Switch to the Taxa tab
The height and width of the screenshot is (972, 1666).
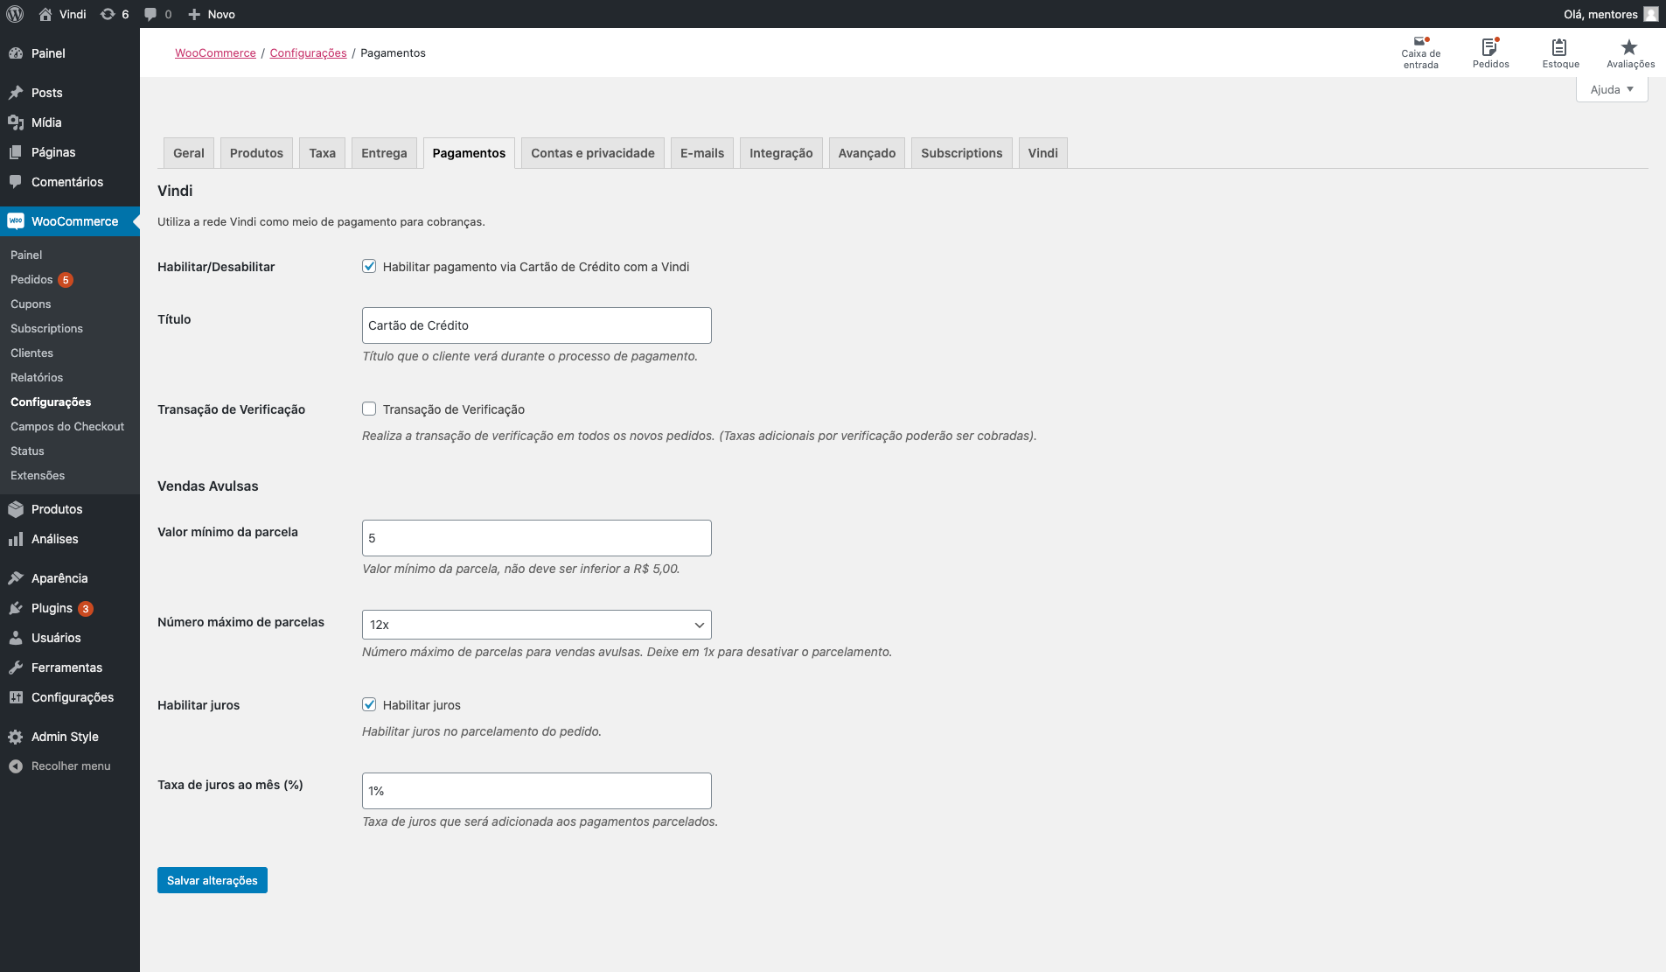[x=323, y=153]
